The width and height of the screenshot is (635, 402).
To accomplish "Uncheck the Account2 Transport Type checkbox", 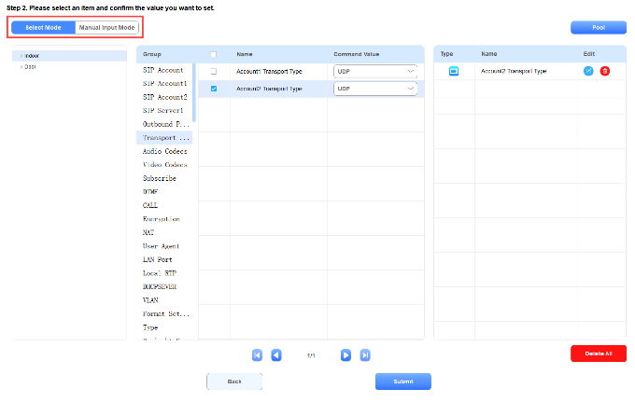I will coord(214,89).
